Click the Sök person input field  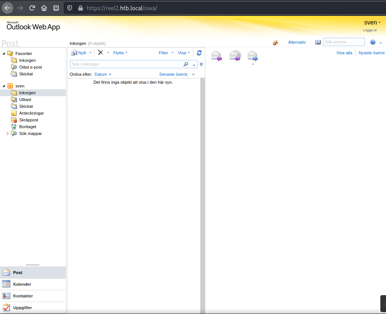click(x=343, y=42)
